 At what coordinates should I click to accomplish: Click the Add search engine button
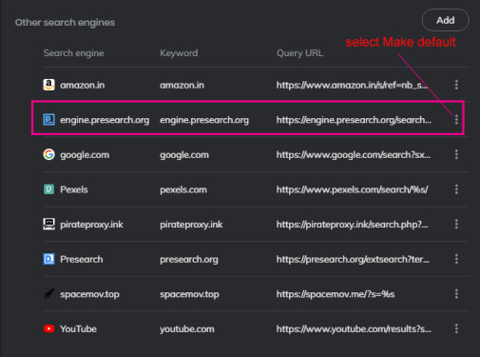445,20
